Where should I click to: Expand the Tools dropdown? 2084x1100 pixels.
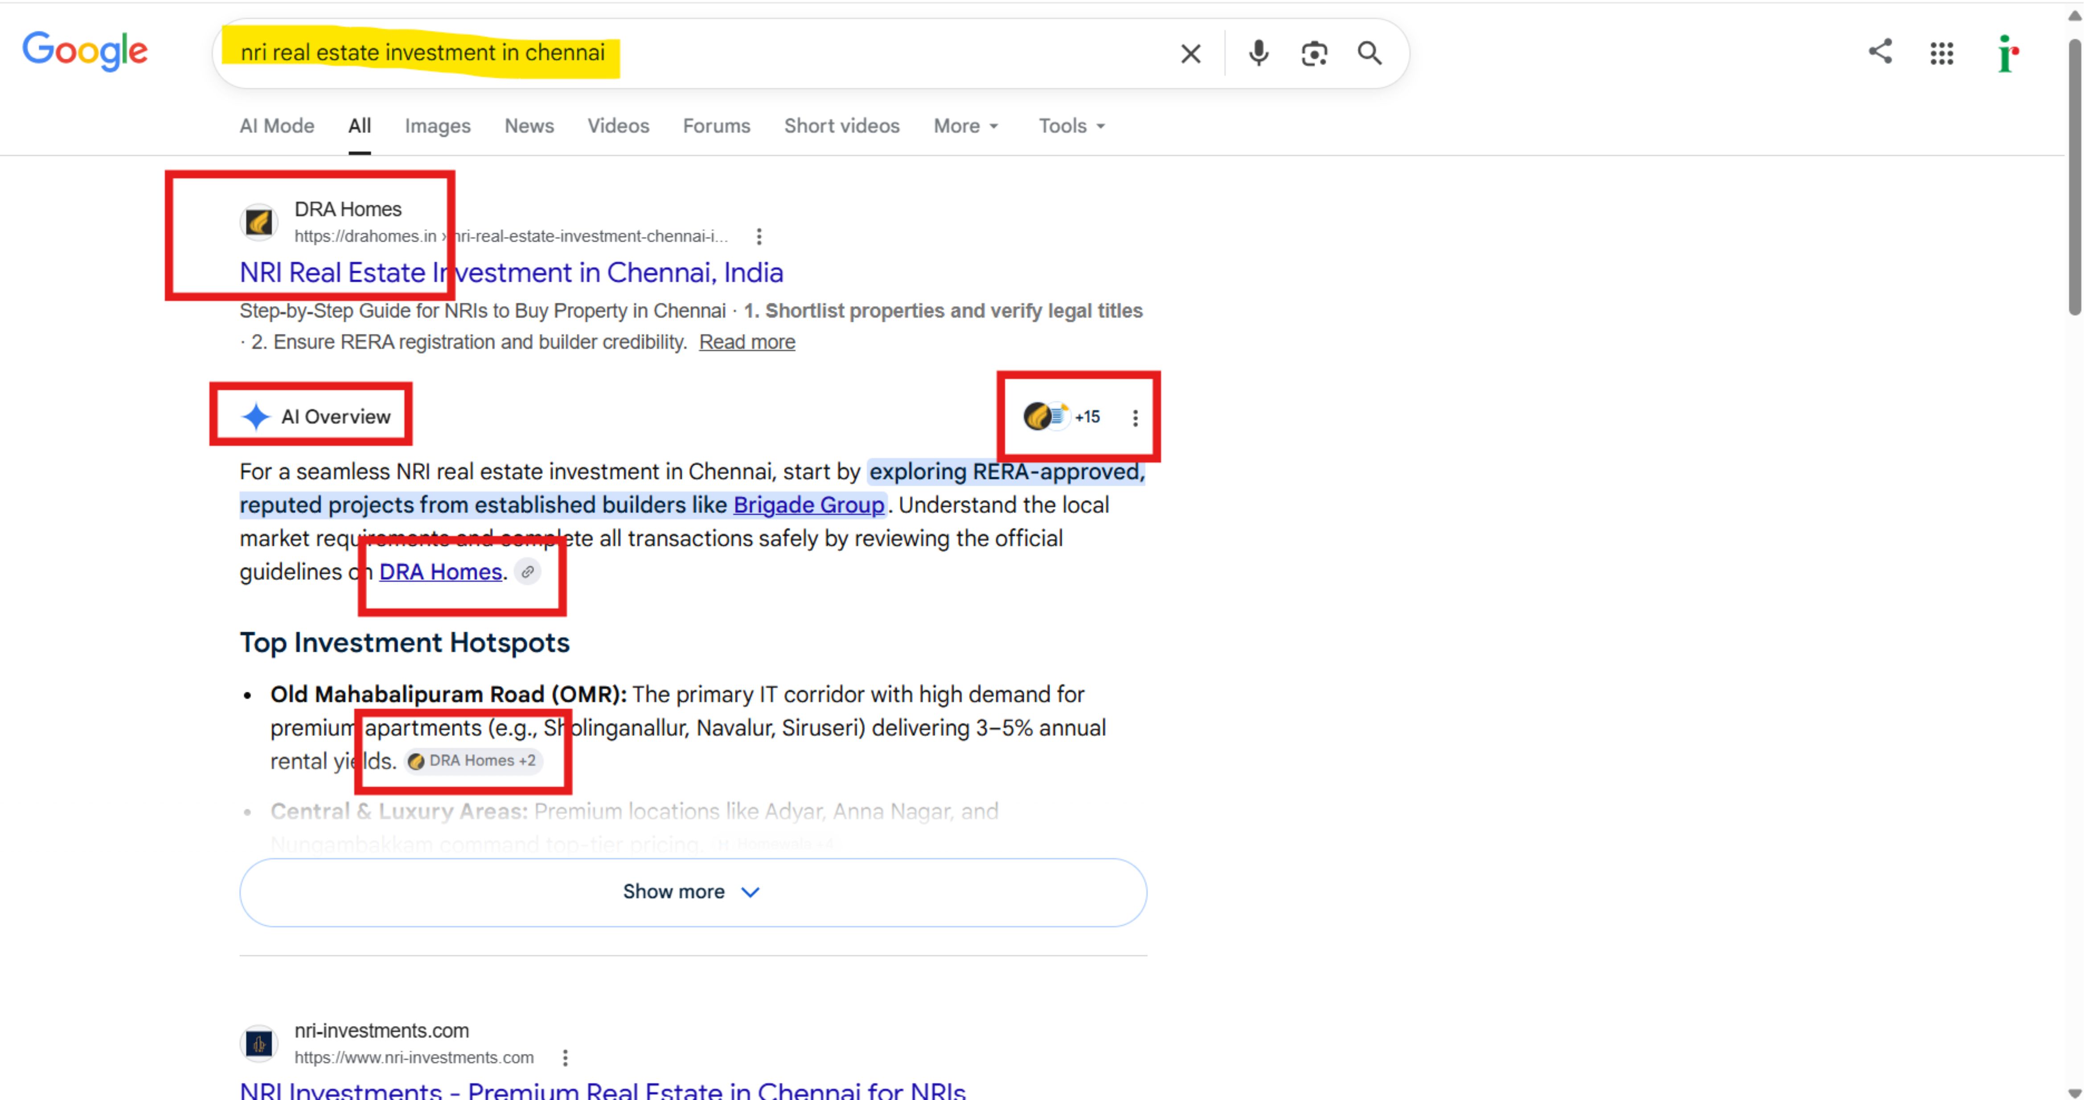click(x=1072, y=126)
